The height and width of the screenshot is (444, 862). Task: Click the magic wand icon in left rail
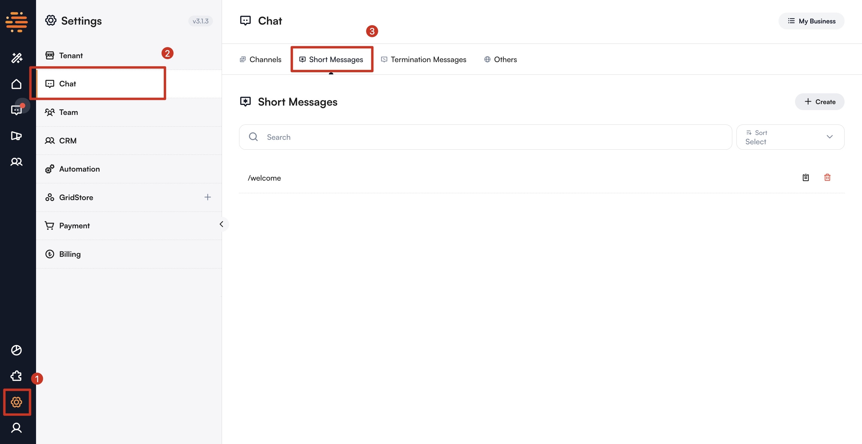click(17, 58)
